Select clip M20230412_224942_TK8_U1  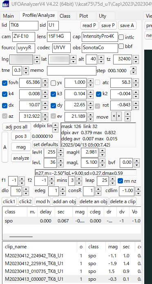[72, 256]
